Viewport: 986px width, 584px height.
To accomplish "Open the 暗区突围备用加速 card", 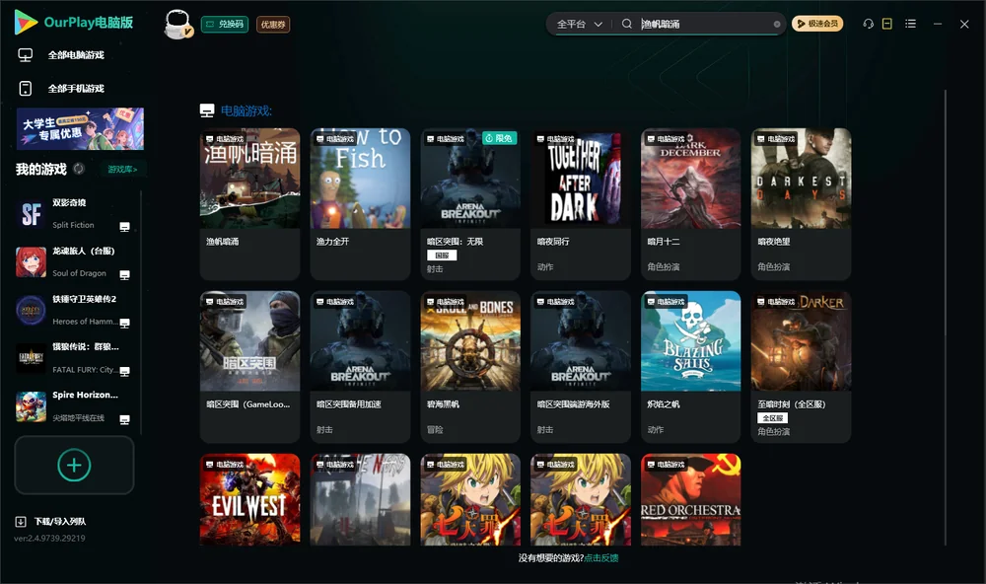I will [x=360, y=367].
